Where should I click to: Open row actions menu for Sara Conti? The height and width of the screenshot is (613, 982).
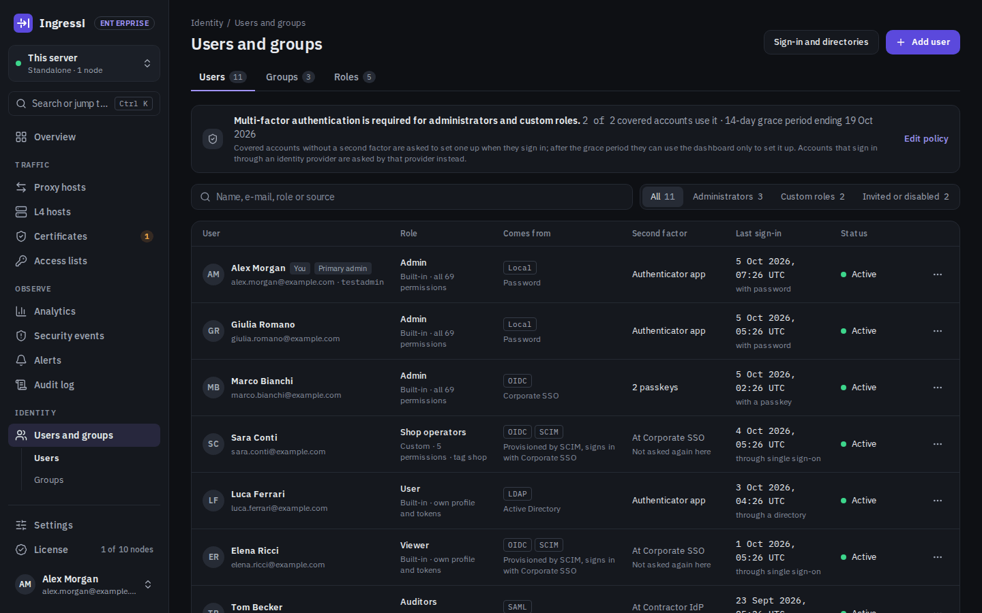938,444
